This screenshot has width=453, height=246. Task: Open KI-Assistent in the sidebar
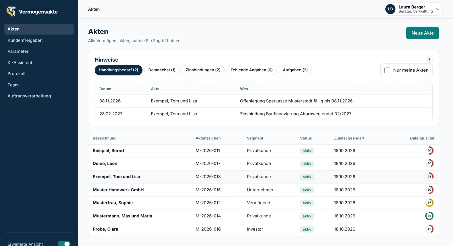pyautogui.click(x=39, y=63)
